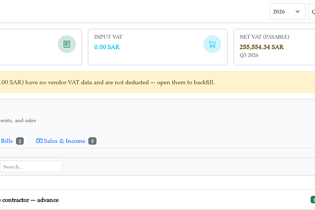Click the cash icon beside Sales & Income
This screenshot has width=315, height=210.
tap(39, 141)
